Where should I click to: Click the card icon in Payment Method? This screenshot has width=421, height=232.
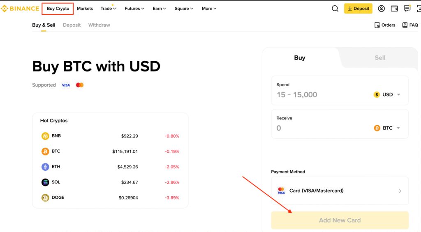(x=281, y=191)
